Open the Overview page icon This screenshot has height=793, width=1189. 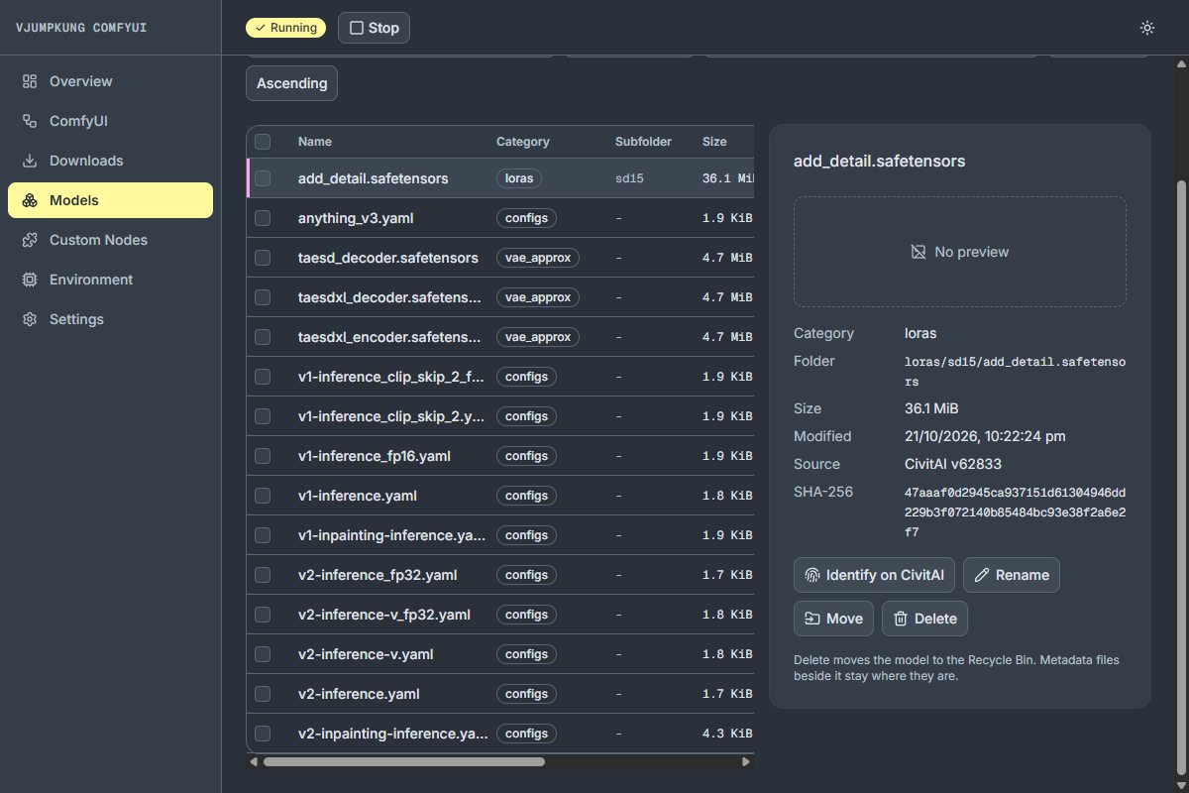tap(30, 81)
